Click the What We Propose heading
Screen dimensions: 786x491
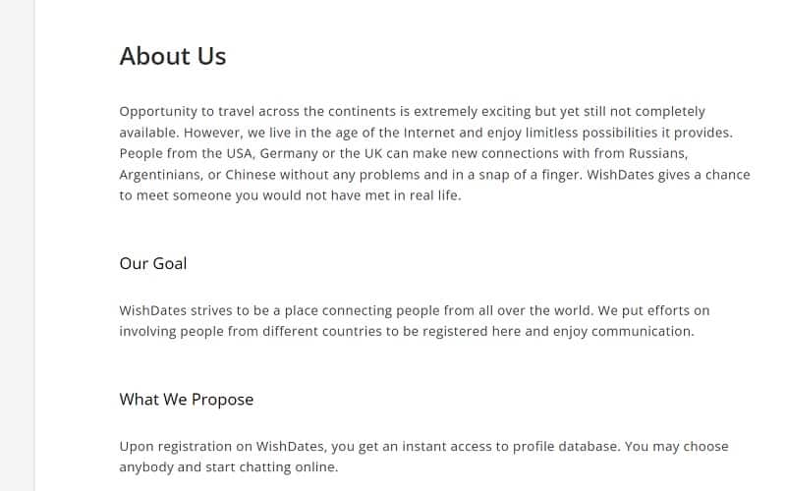(x=187, y=400)
